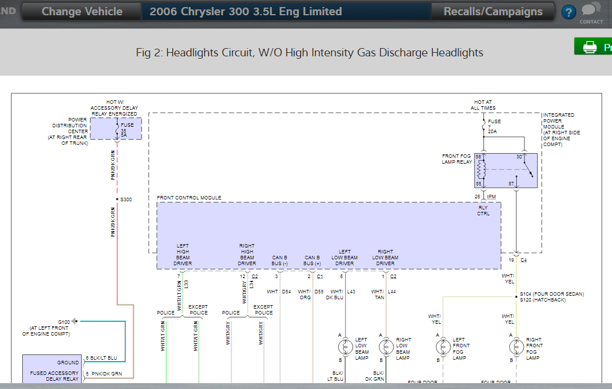
Task: Click the Front Control Module block
Action: pos(329,235)
